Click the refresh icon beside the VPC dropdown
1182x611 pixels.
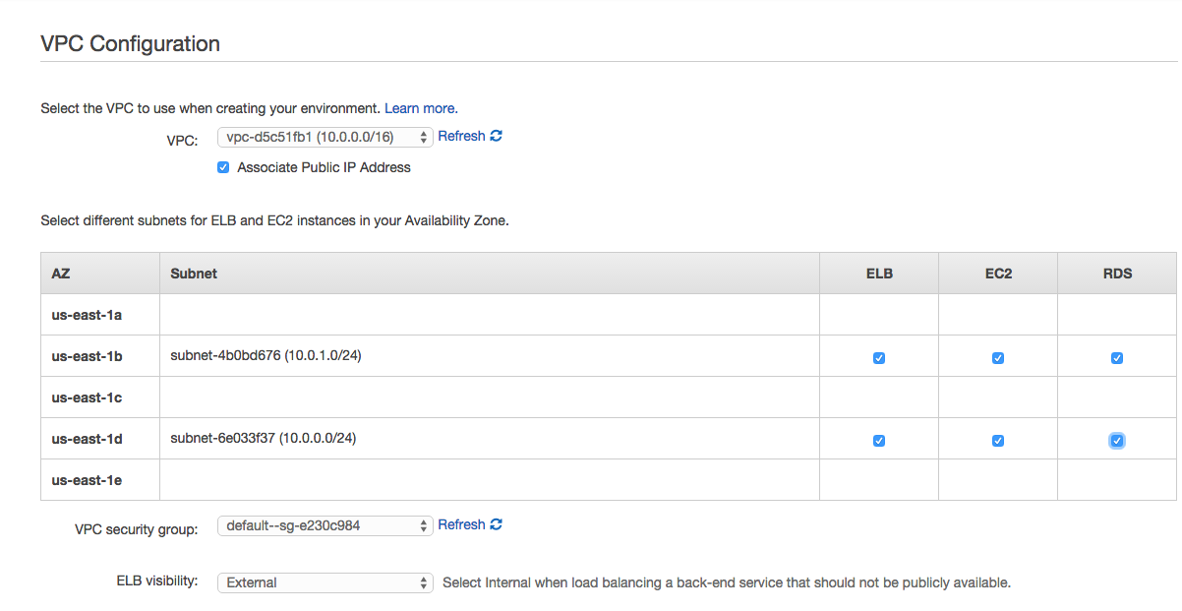pyautogui.click(x=496, y=136)
